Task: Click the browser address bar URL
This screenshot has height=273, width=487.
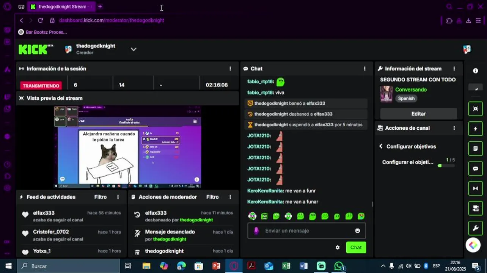Action: (112, 20)
